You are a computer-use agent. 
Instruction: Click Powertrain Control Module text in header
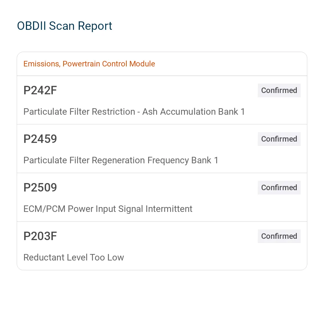(109, 64)
